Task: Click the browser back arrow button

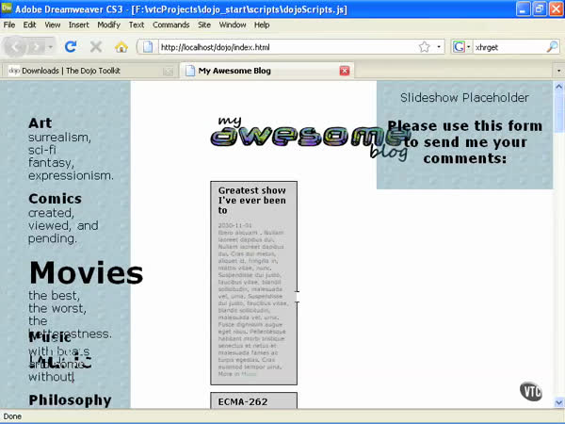Action: point(17,46)
